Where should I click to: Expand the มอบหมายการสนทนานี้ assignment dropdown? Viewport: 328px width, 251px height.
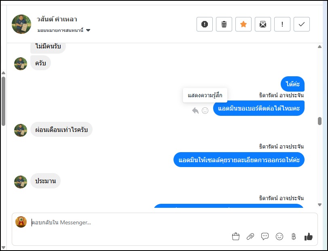(x=88, y=30)
